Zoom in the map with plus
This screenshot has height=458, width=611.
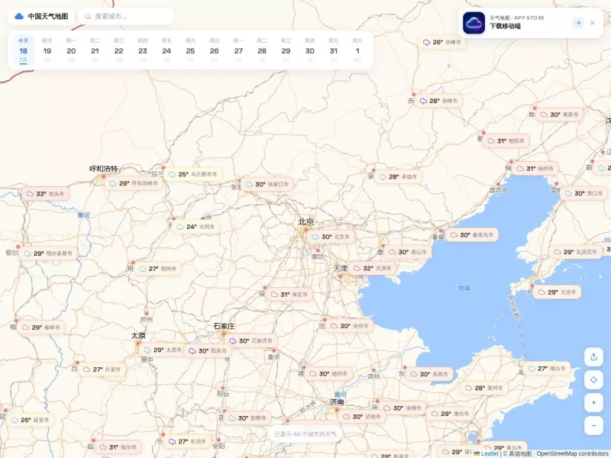tap(593, 403)
